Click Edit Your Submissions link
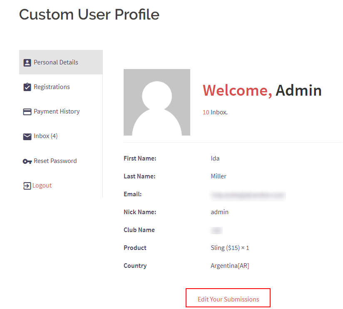The image size is (343, 309). tap(228, 299)
